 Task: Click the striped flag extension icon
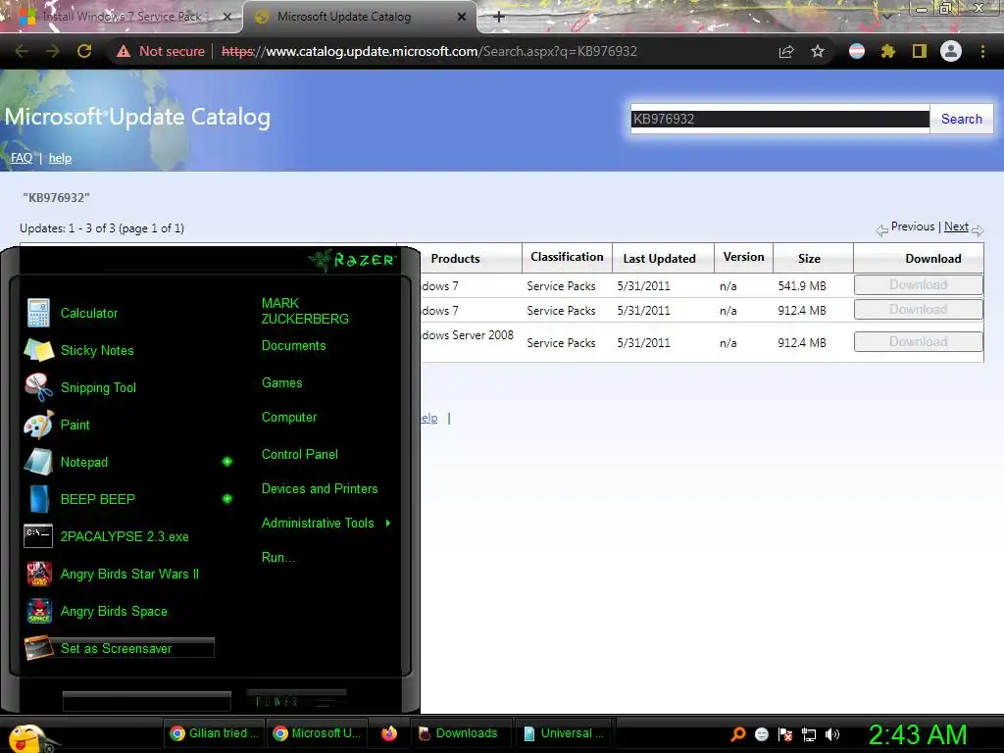[x=857, y=51]
